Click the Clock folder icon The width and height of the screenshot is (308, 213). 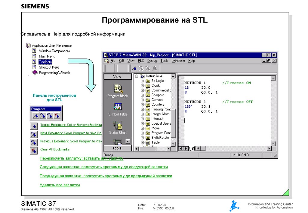click(148, 86)
